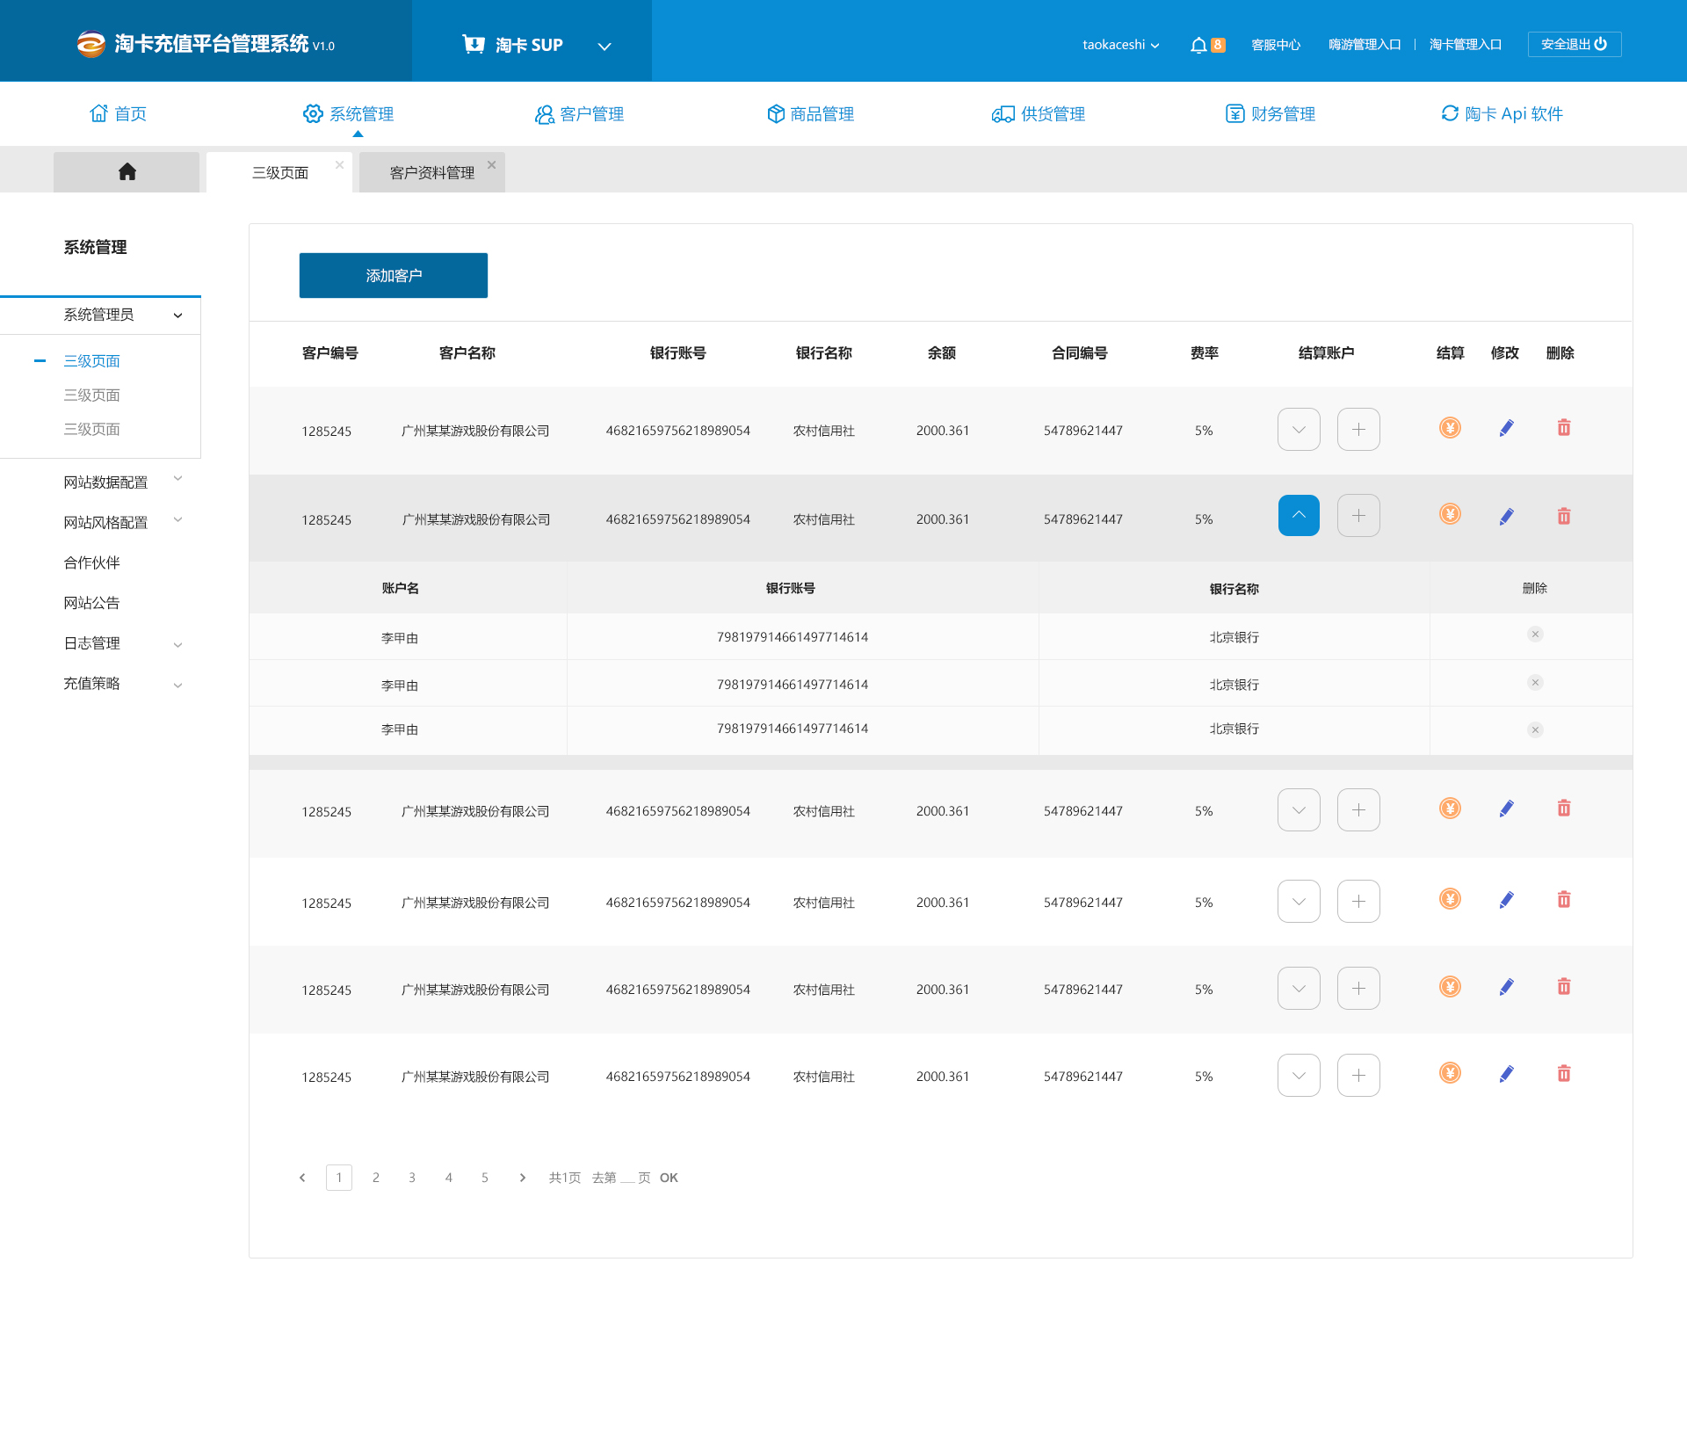The height and width of the screenshot is (1429, 1687).
Task: Expand 网站数据配置 sidebar item
Action: pyautogui.click(x=177, y=480)
